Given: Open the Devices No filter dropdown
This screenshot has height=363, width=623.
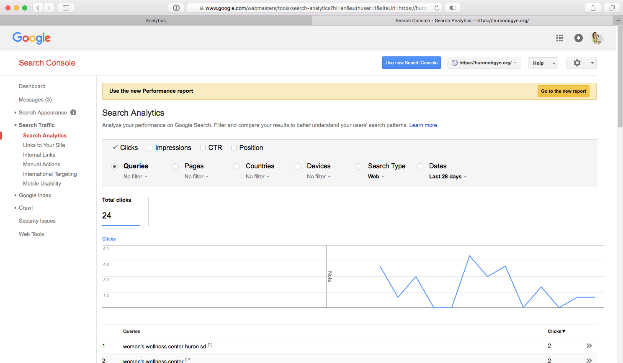Looking at the screenshot, I should click(319, 177).
